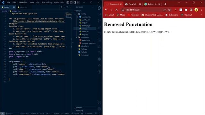Toggle secondary side bar layout icon
Viewport: 205px width, 115px height.
(75, 3)
